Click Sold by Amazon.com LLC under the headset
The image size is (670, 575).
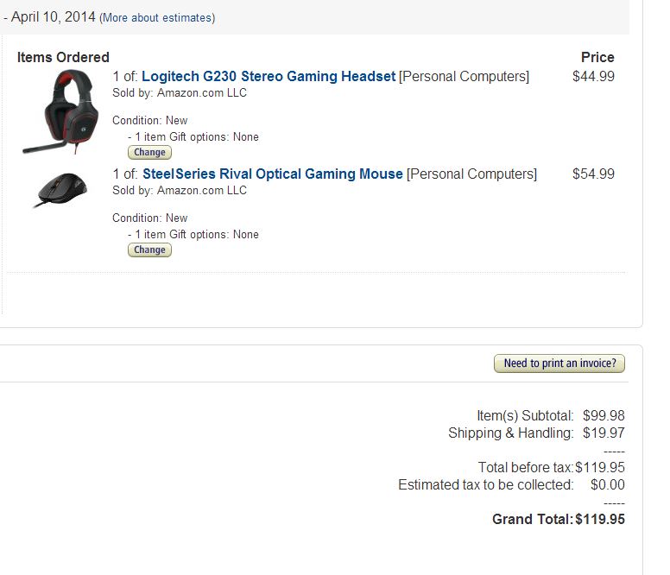coord(180,93)
